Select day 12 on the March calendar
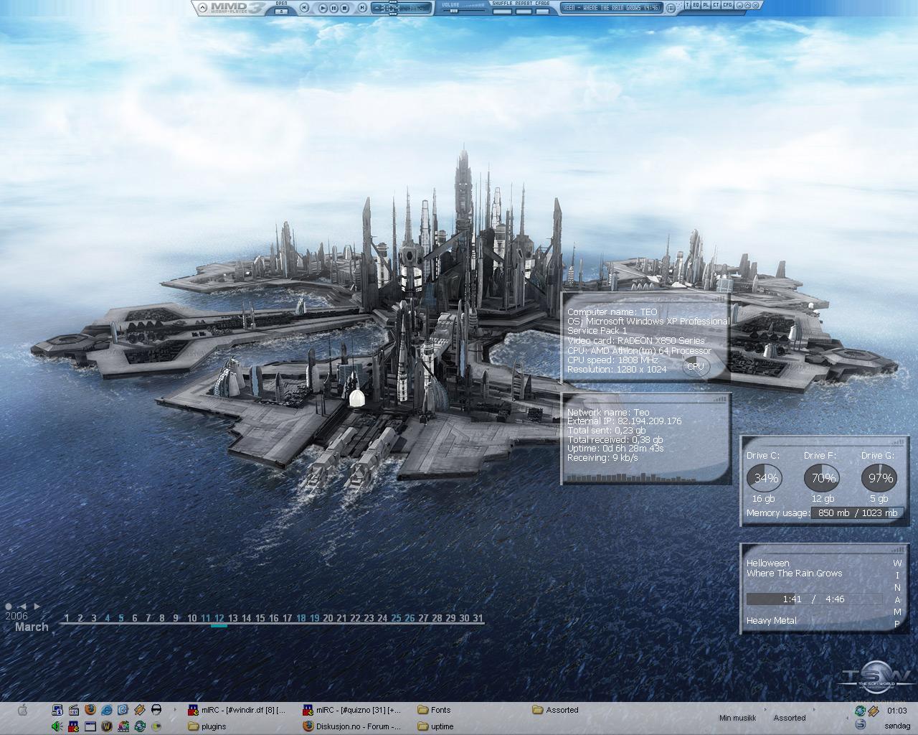The width and height of the screenshot is (918, 735). tap(219, 618)
